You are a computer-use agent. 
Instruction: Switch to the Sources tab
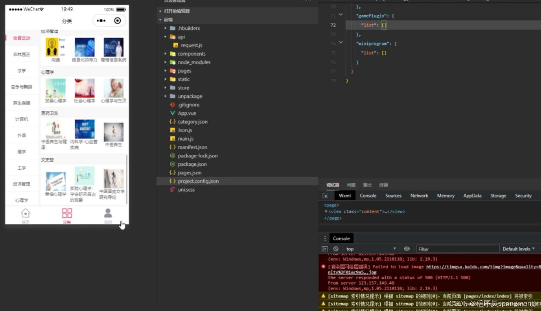[393, 196]
